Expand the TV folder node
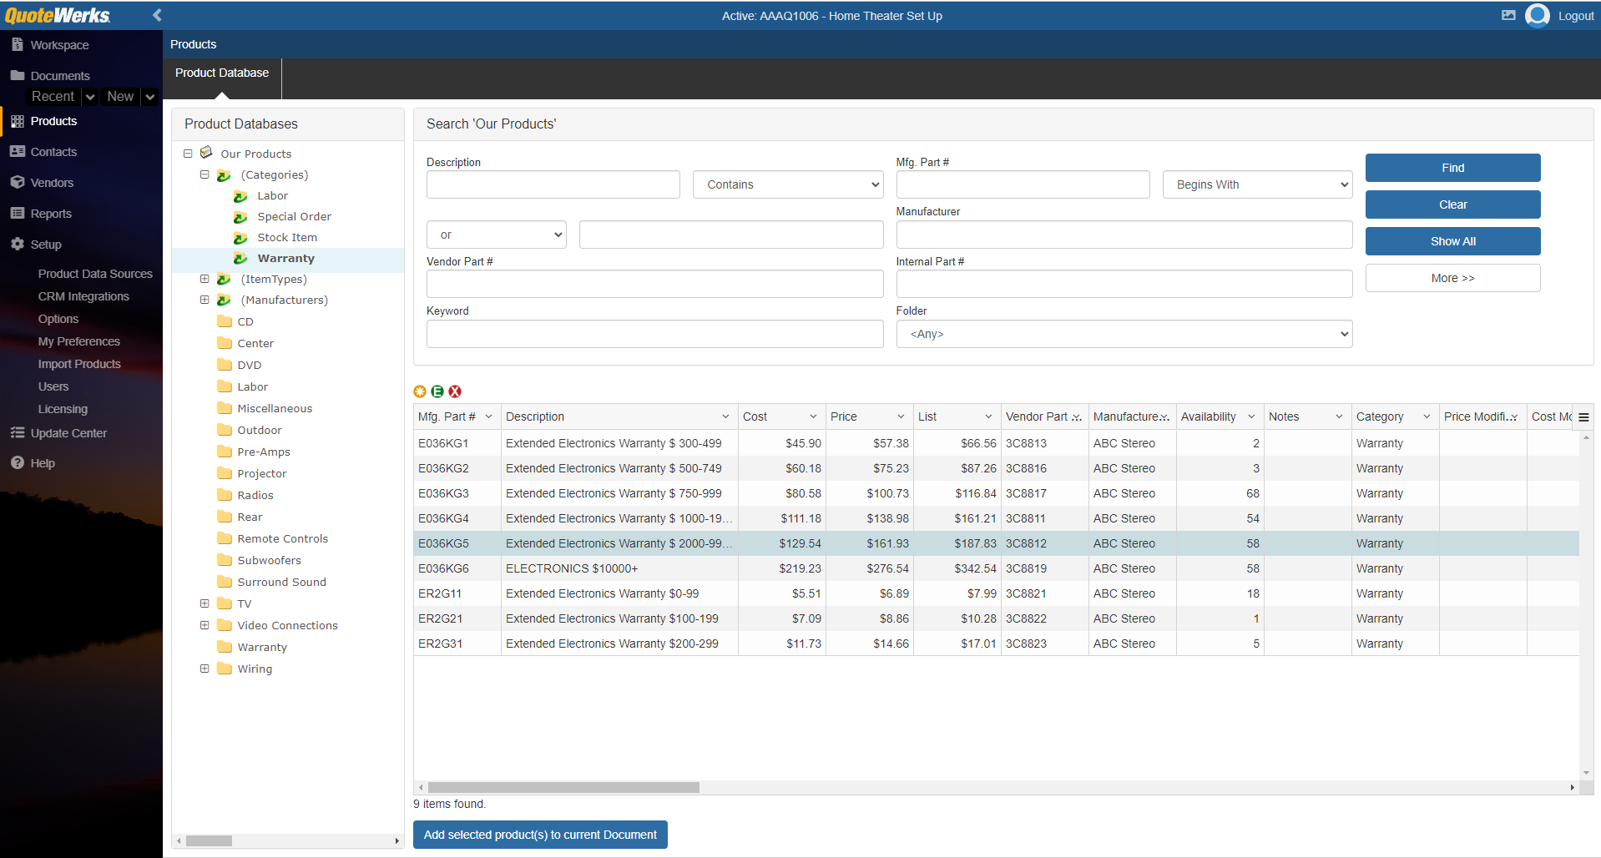 click(x=205, y=603)
